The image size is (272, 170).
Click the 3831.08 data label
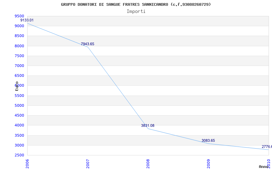click(148, 125)
